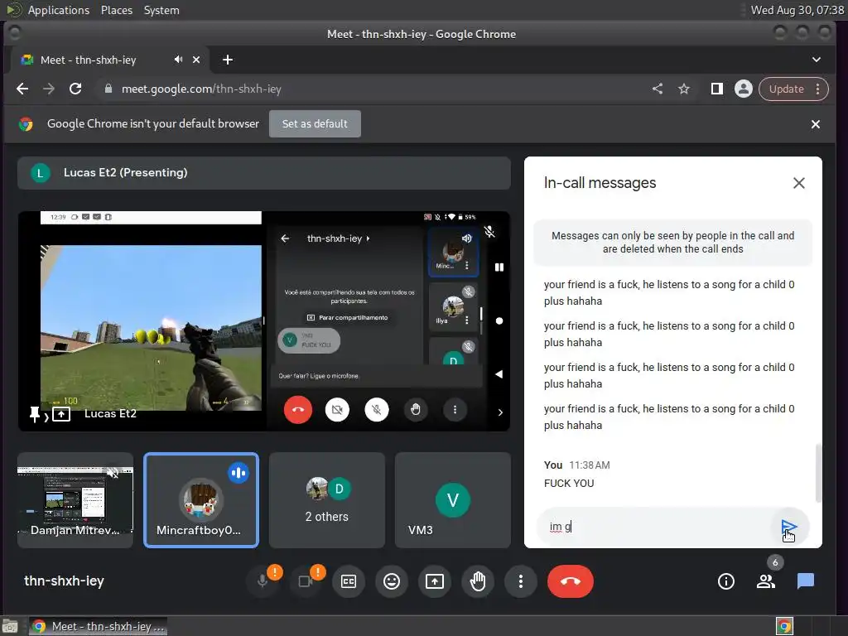Expand the thn-shxh-iey caret in shared screen
The height and width of the screenshot is (636, 848).
coord(368,238)
